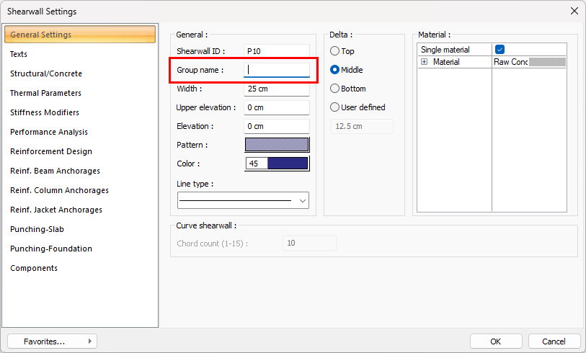Close the Shearwall Settings dialog
This screenshot has width=586, height=353.
[574, 11]
